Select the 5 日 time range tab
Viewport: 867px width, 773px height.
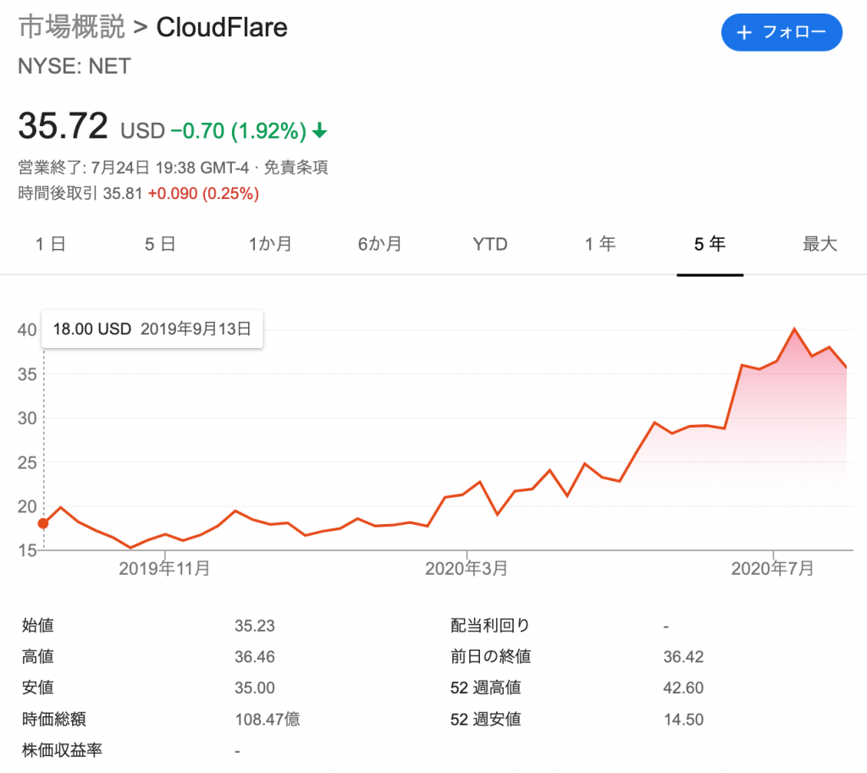tap(160, 244)
